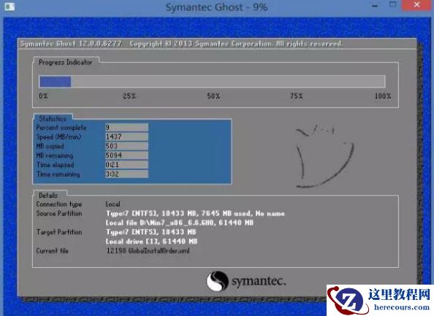
Task: Click the MB copied value 503
Action: pyautogui.click(x=126, y=146)
